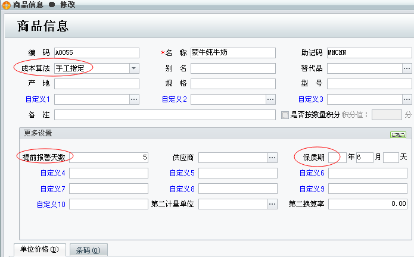The width and height of the screenshot is (414, 257).
Task: Focus the 编码 field with A0055
Action: coord(97,53)
